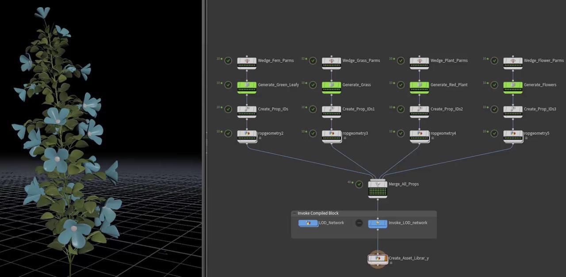Screen dimensions: 566x277
Task: Click the status checkmark next to Merge_All_Props
Action: [x=359, y=185]
